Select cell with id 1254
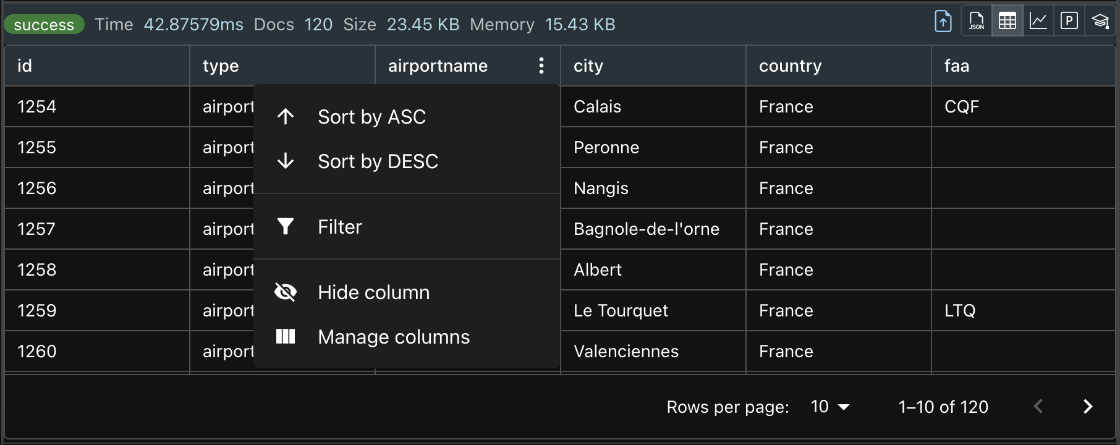 pos(97,106)
